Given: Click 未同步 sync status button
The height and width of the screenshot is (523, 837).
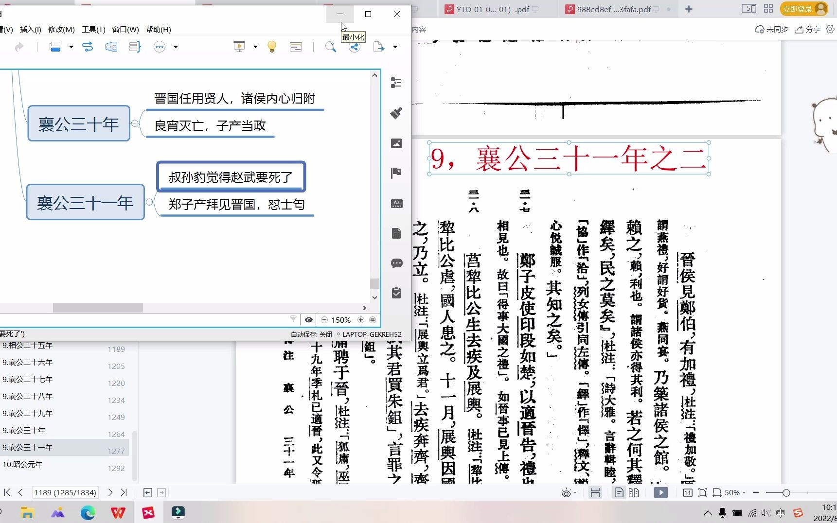Looking at the screenshot, I should click(771, 30).
